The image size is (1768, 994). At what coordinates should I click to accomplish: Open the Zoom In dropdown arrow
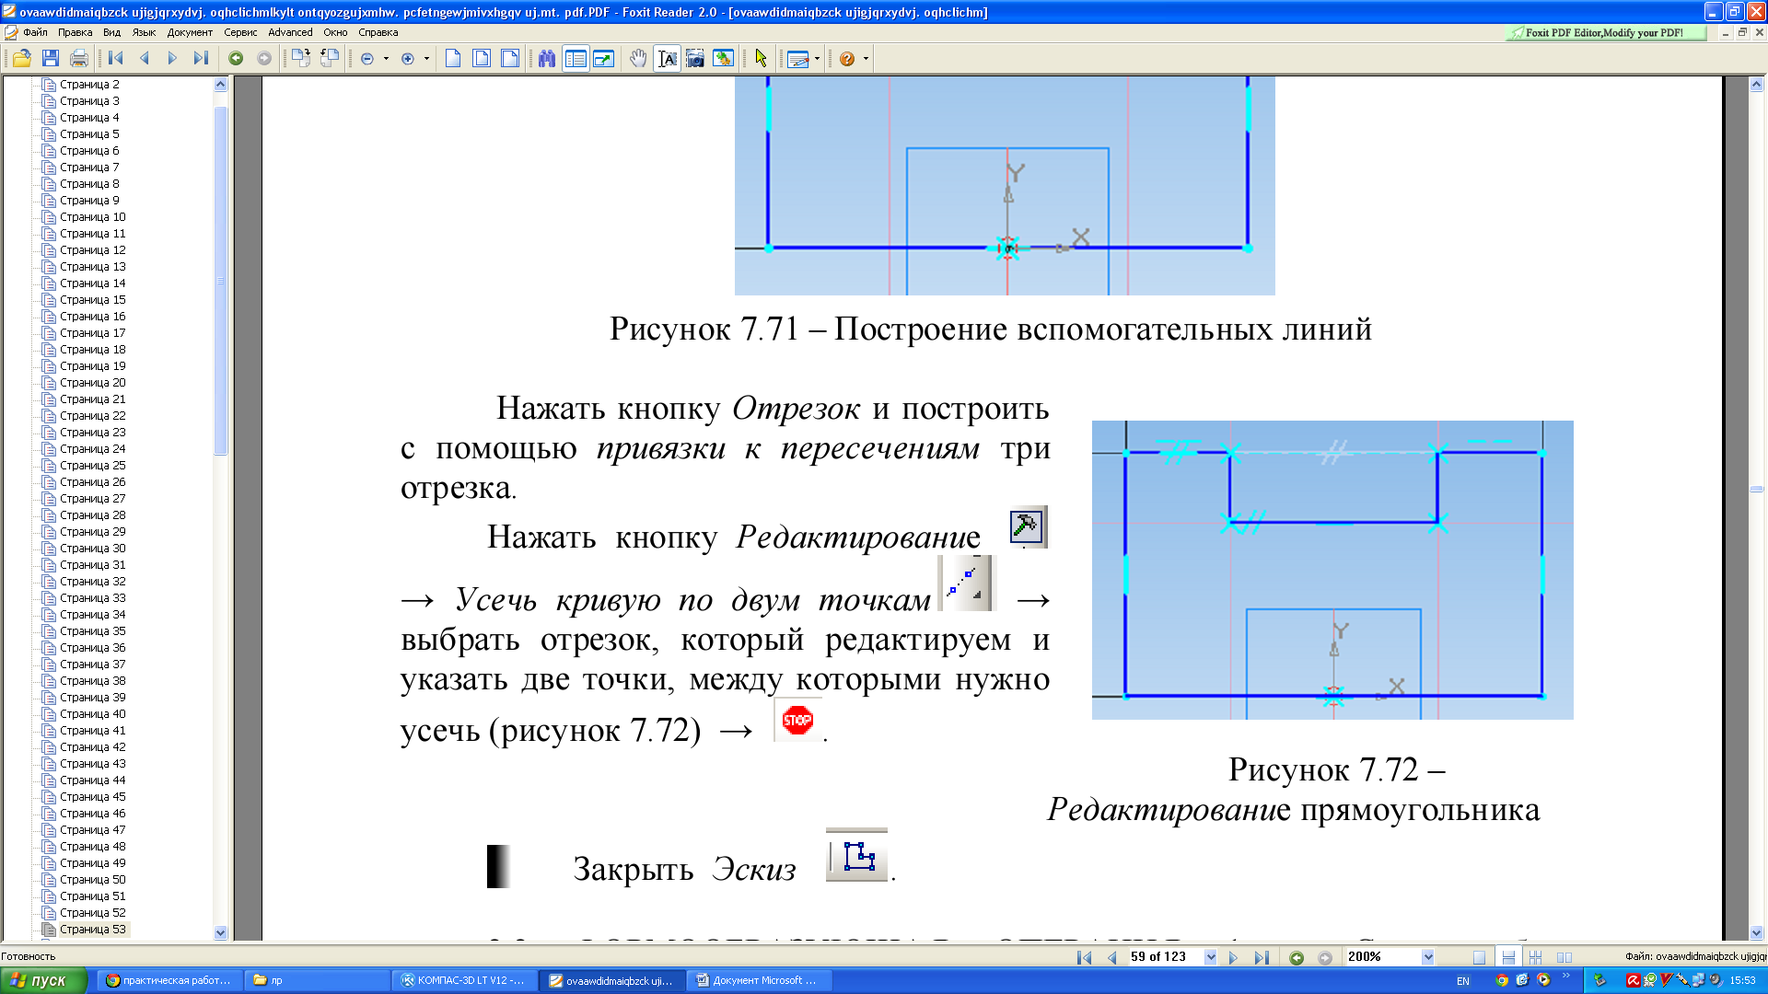[x=426, y=58]
